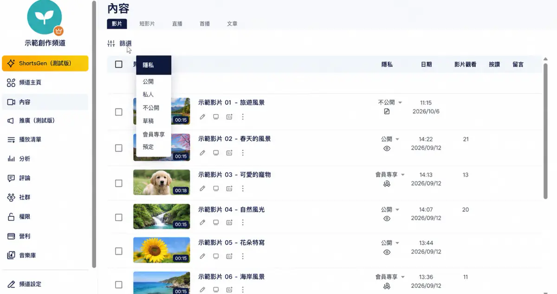Open comments icon for 示範影片 01
Image resolution: width=557 pixels, height=294 pixels.
click(216, 117)
